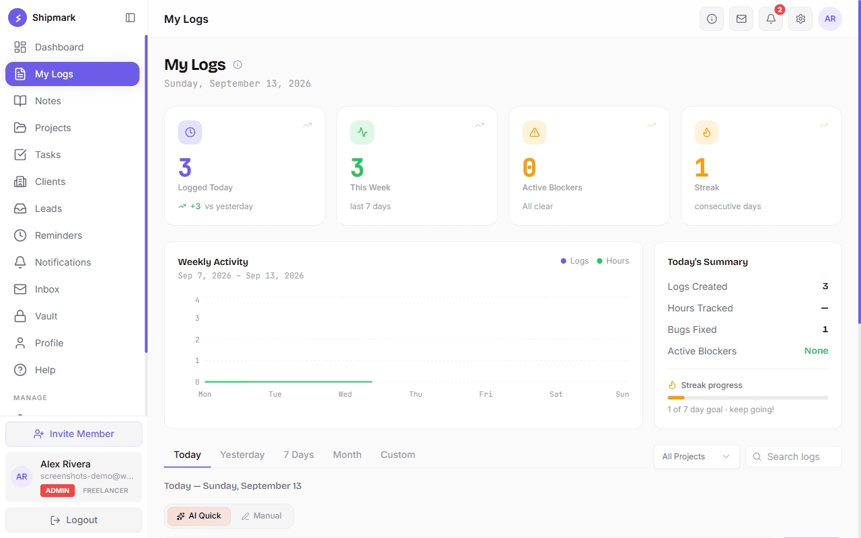This screenshot has width=861, height=538.
Task: Open Notes in the sidebar
Action: click(73, 101)
